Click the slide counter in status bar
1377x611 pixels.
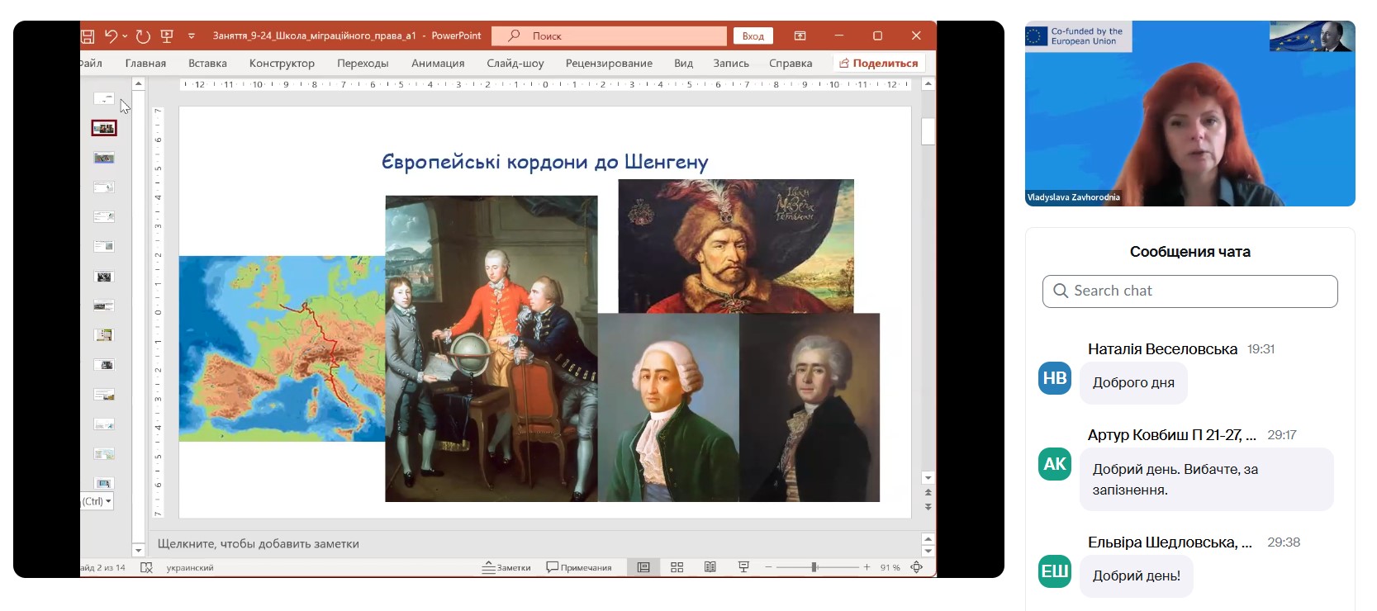[x=103, y=567]
